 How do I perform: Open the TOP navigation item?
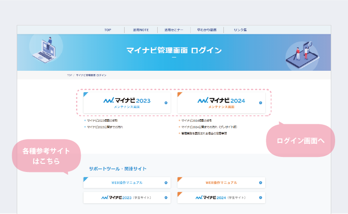click(x=108, y=30)
